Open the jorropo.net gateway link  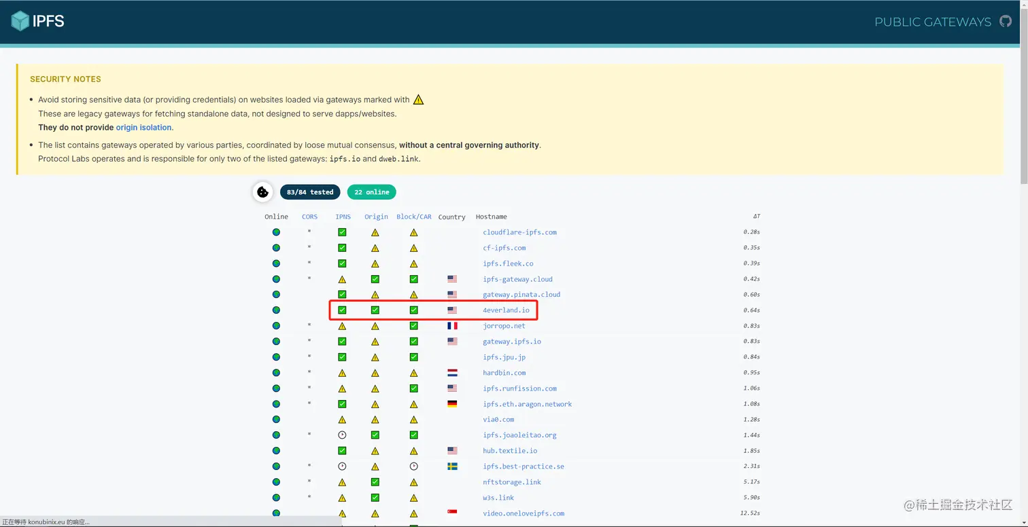(x=504, y=326)
